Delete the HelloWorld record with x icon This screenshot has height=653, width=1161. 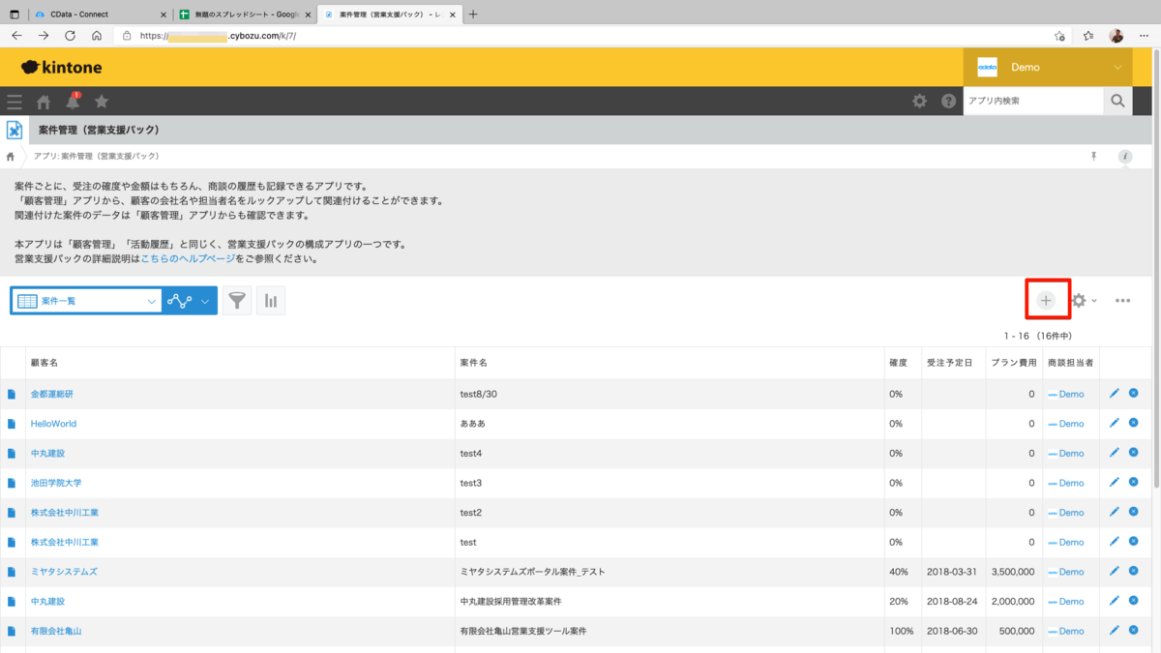[1133, 424]
